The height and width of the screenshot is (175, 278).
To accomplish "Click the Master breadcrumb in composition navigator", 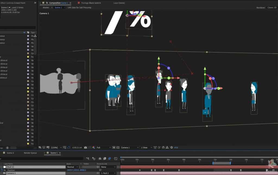I will tap(46, 8).
